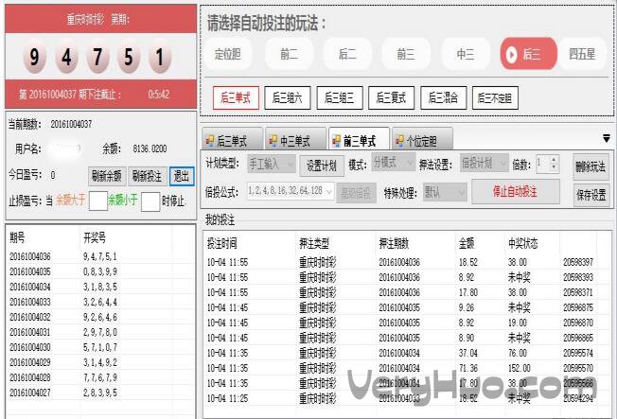The width and height of the screenshot is (617, 419).
Task: Click the 高级倍投 button
Action: click(x=356, y=193)
